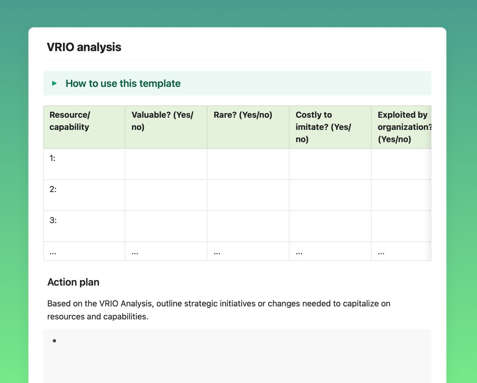
Task: Click the 'Action plan' heading
Action: (x=73, y=282)
